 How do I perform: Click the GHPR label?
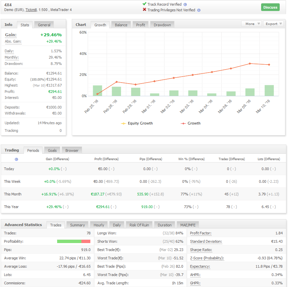pos(195,283)
